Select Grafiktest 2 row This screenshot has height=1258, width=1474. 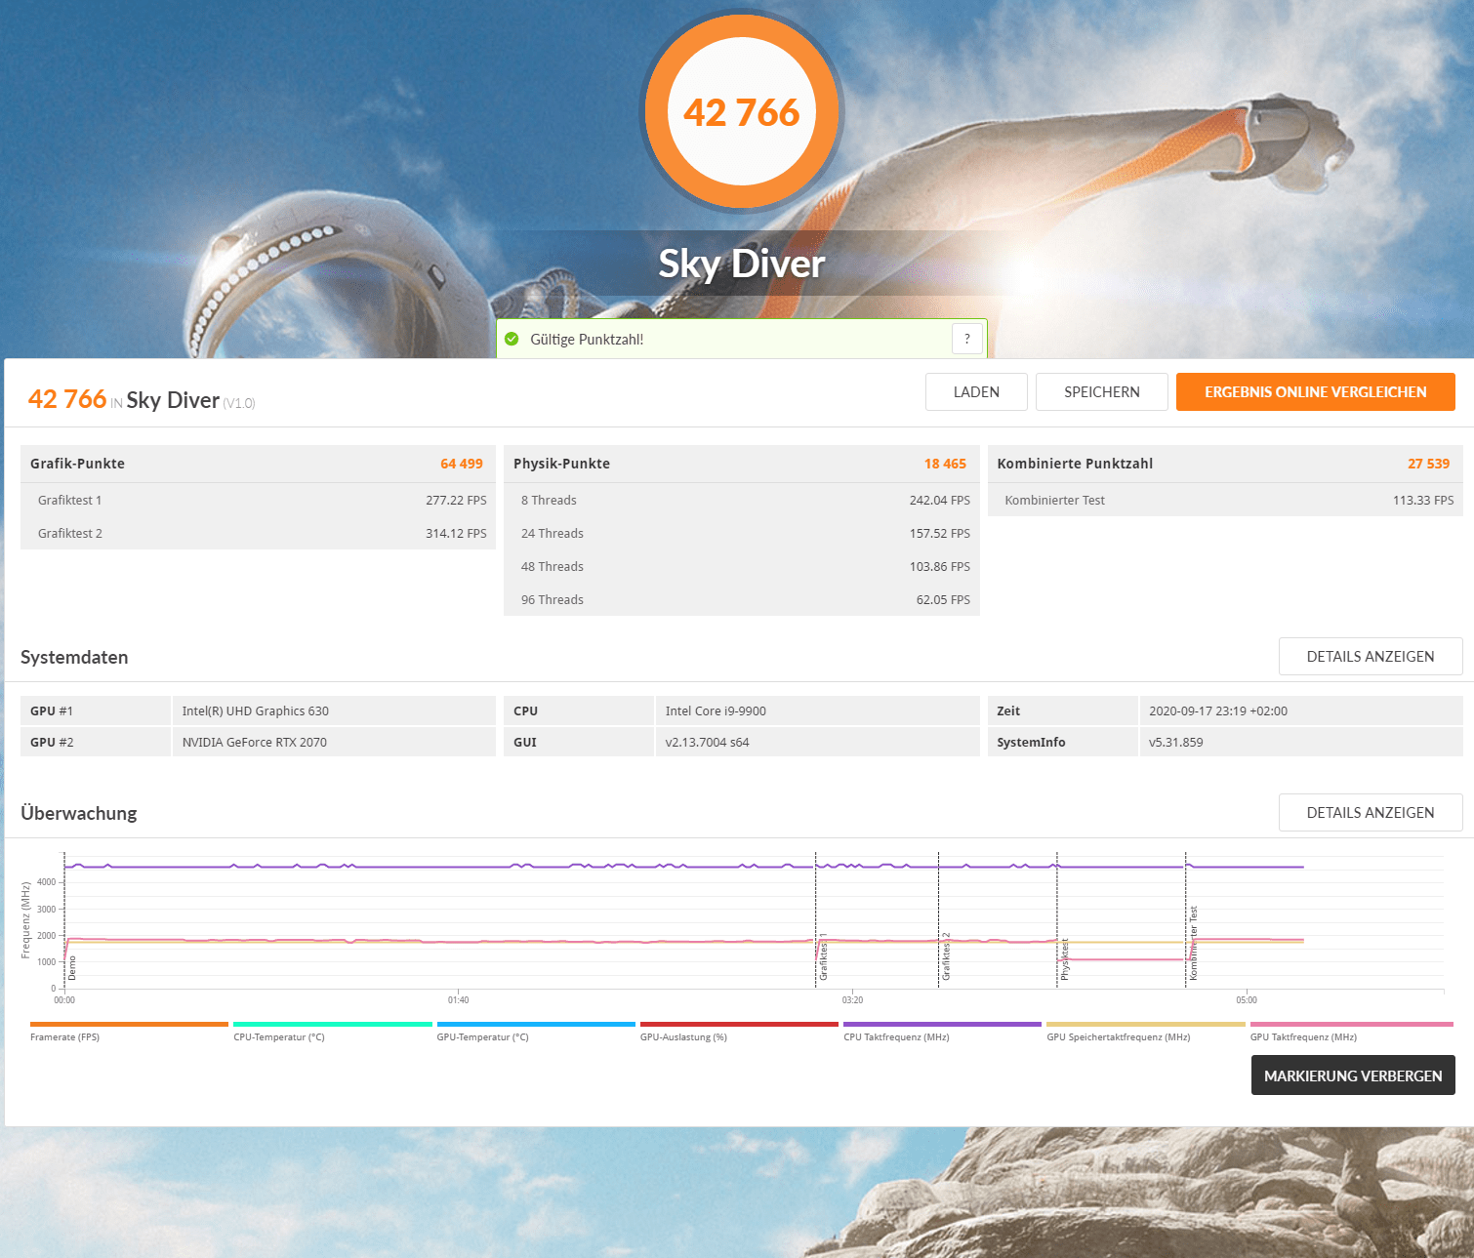pyautogui.click(x=258, y=533)
